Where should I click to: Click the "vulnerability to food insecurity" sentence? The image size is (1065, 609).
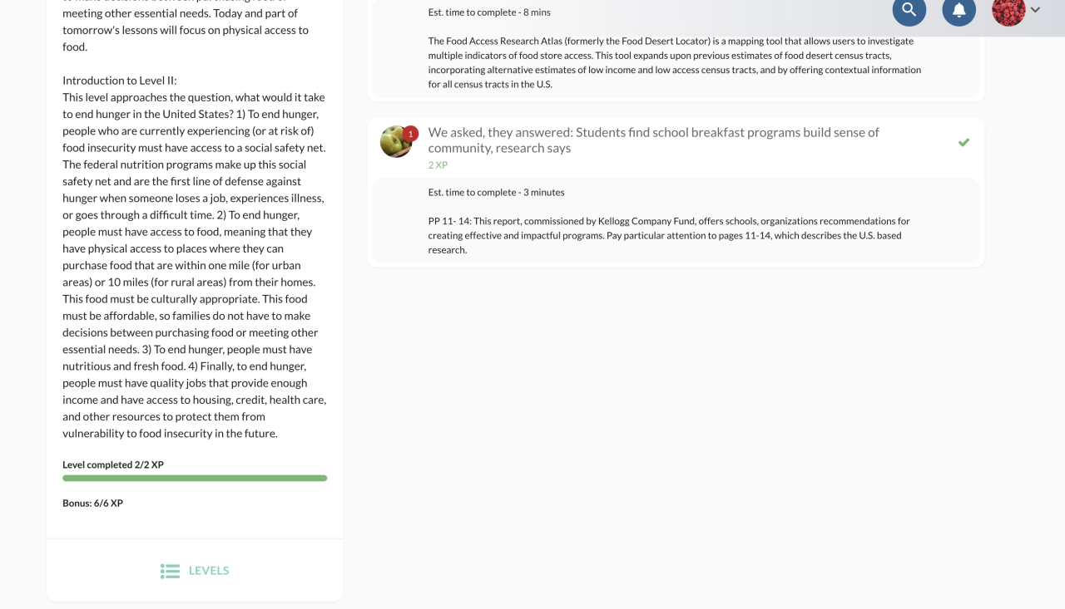(170, 433)
